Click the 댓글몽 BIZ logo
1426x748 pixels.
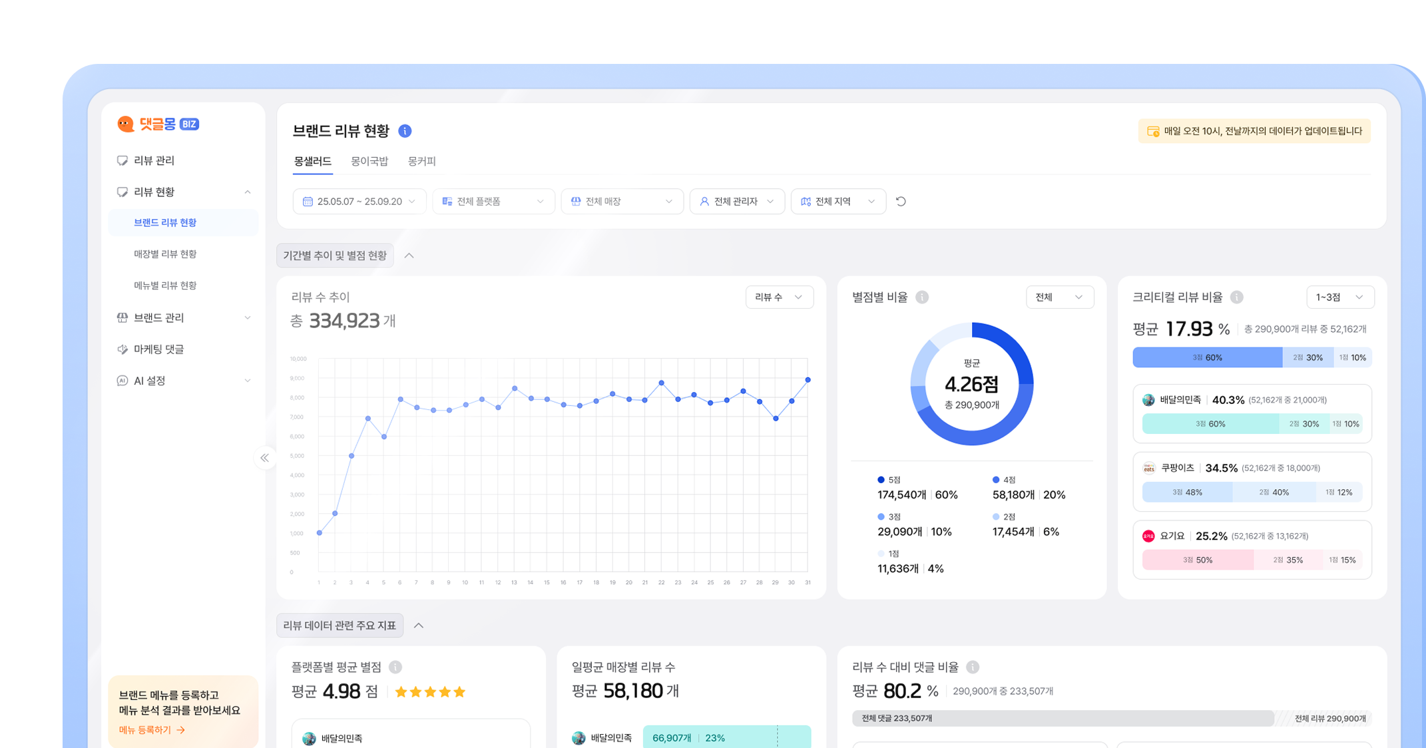(158, 124)
